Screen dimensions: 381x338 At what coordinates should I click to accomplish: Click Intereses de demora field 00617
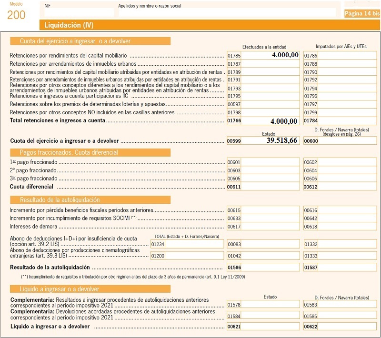click(270, 227)
